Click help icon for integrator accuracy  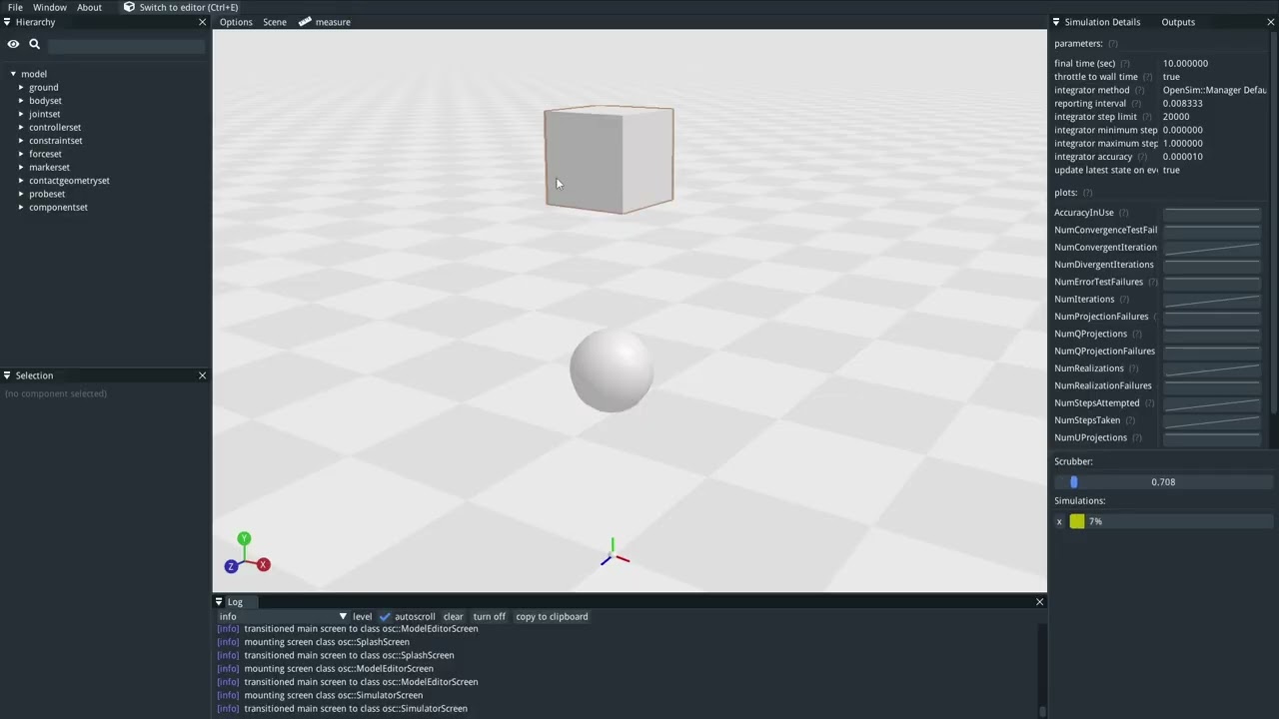tap(1141, 157)
